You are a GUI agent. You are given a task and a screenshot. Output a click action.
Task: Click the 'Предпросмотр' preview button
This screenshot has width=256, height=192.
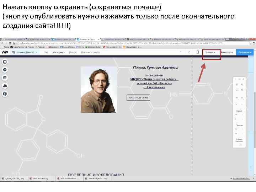228,52
